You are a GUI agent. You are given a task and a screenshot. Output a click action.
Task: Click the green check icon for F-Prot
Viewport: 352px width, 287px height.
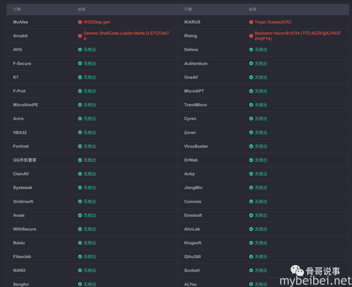point(80,91)
